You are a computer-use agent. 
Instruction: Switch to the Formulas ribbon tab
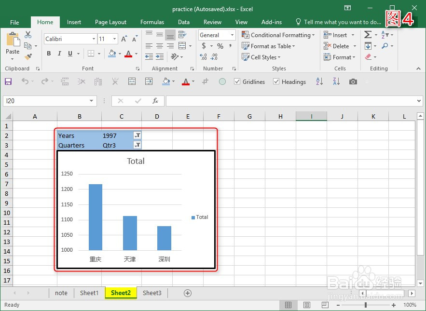[x=152, y=22]
